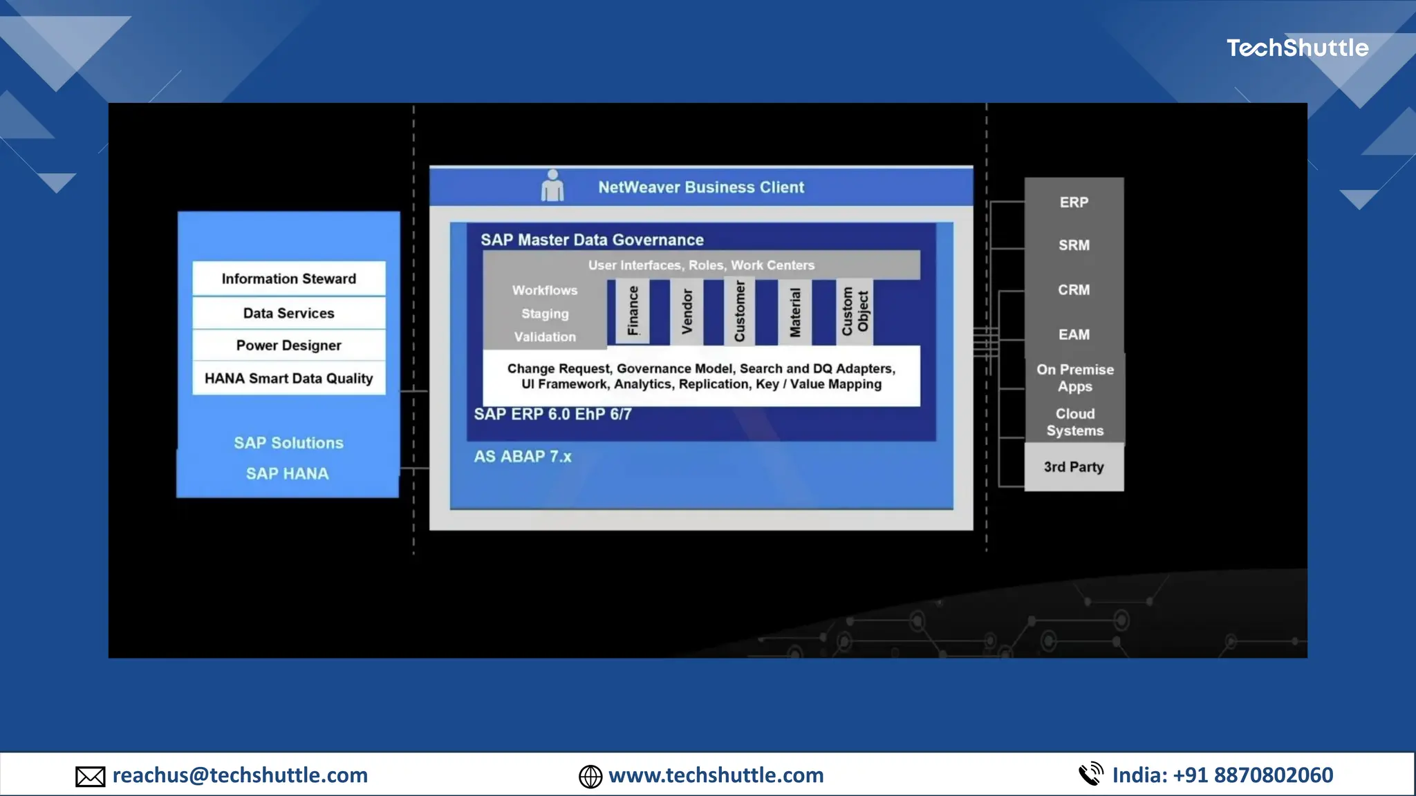The width and height of the screenshot is (1416, 796).
Task: Select the ERP system box
Action: (1074, 202)
